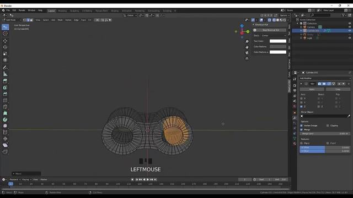Select the Knife tool
Screen dimensions: 353x198
point(5,107)
